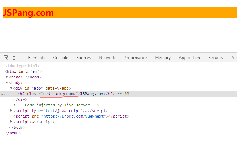
Task: Expand the script type="text/javascript" node
Action: point(11,110)
